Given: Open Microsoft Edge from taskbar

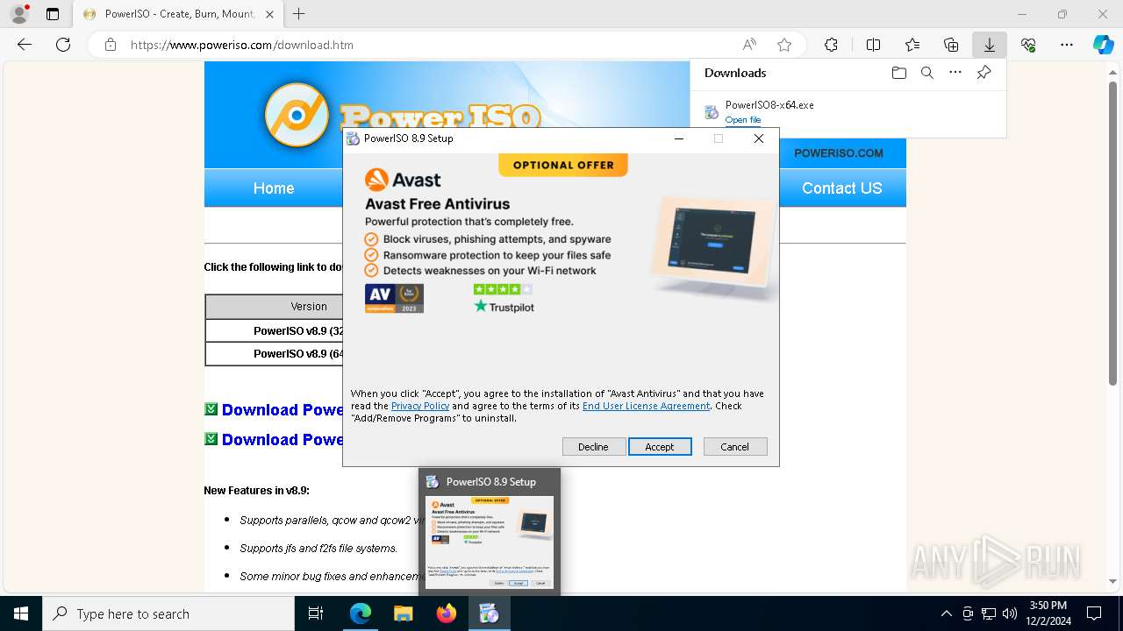Looking at the screenshot, I should [x=361, y=613].
